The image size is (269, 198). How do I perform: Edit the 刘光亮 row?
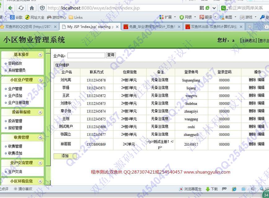pos(261,80)
